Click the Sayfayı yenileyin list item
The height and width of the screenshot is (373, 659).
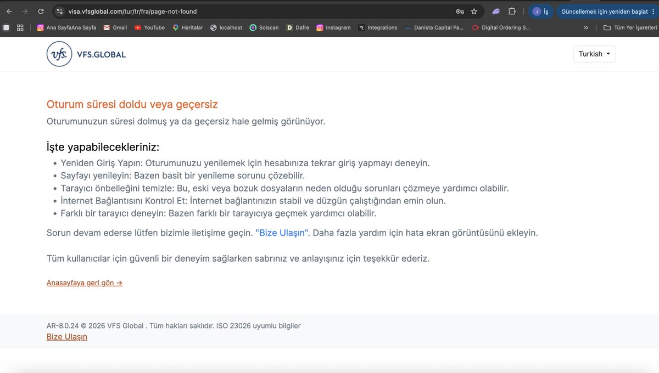(182, 176)
